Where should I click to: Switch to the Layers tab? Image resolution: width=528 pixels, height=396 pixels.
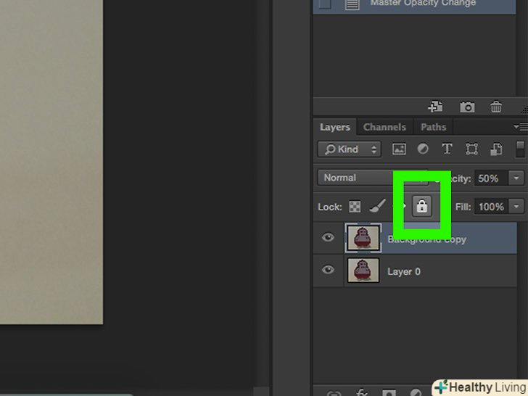coord(335,127)
